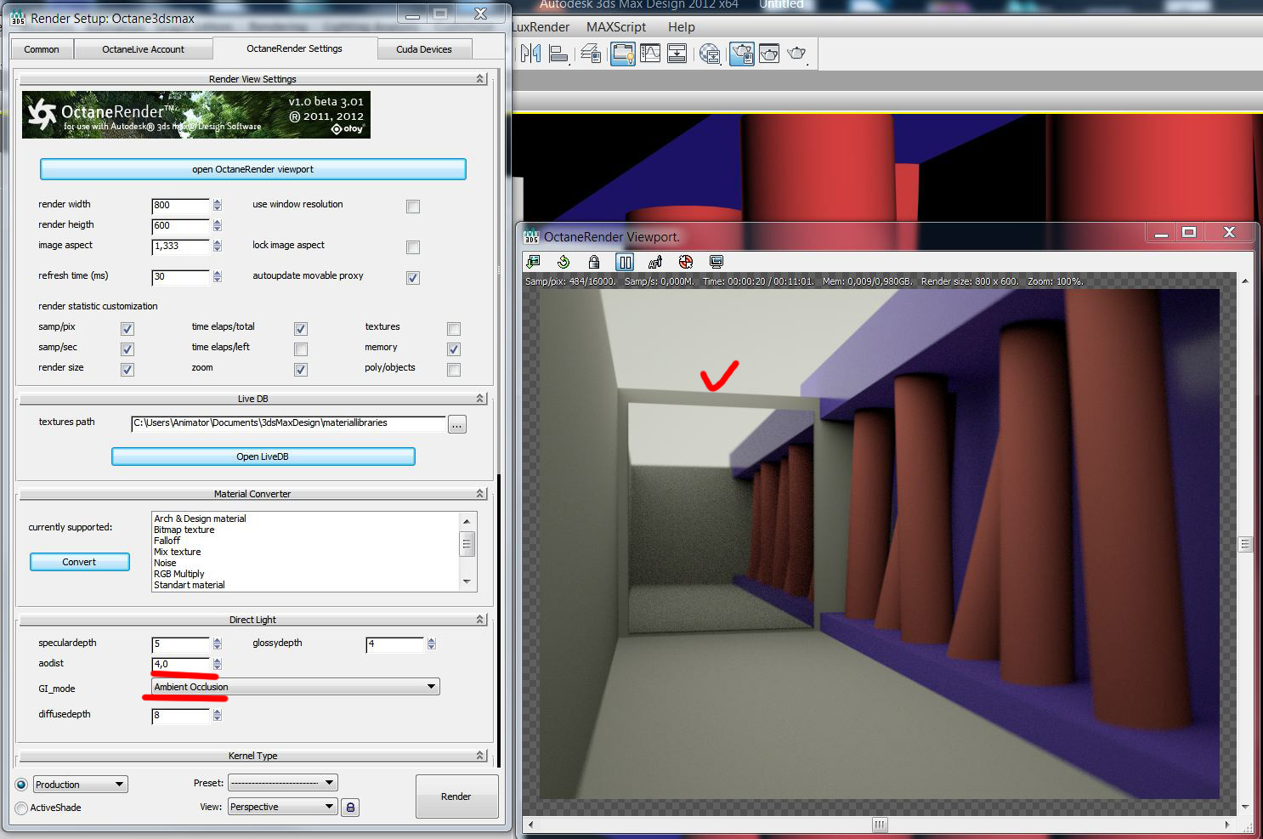Open the LuxRender menu

click(541, 27)
